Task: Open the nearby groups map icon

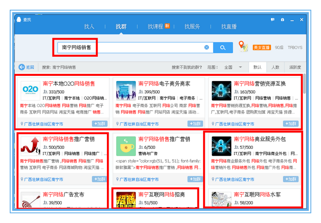Action: click(243, 46)
